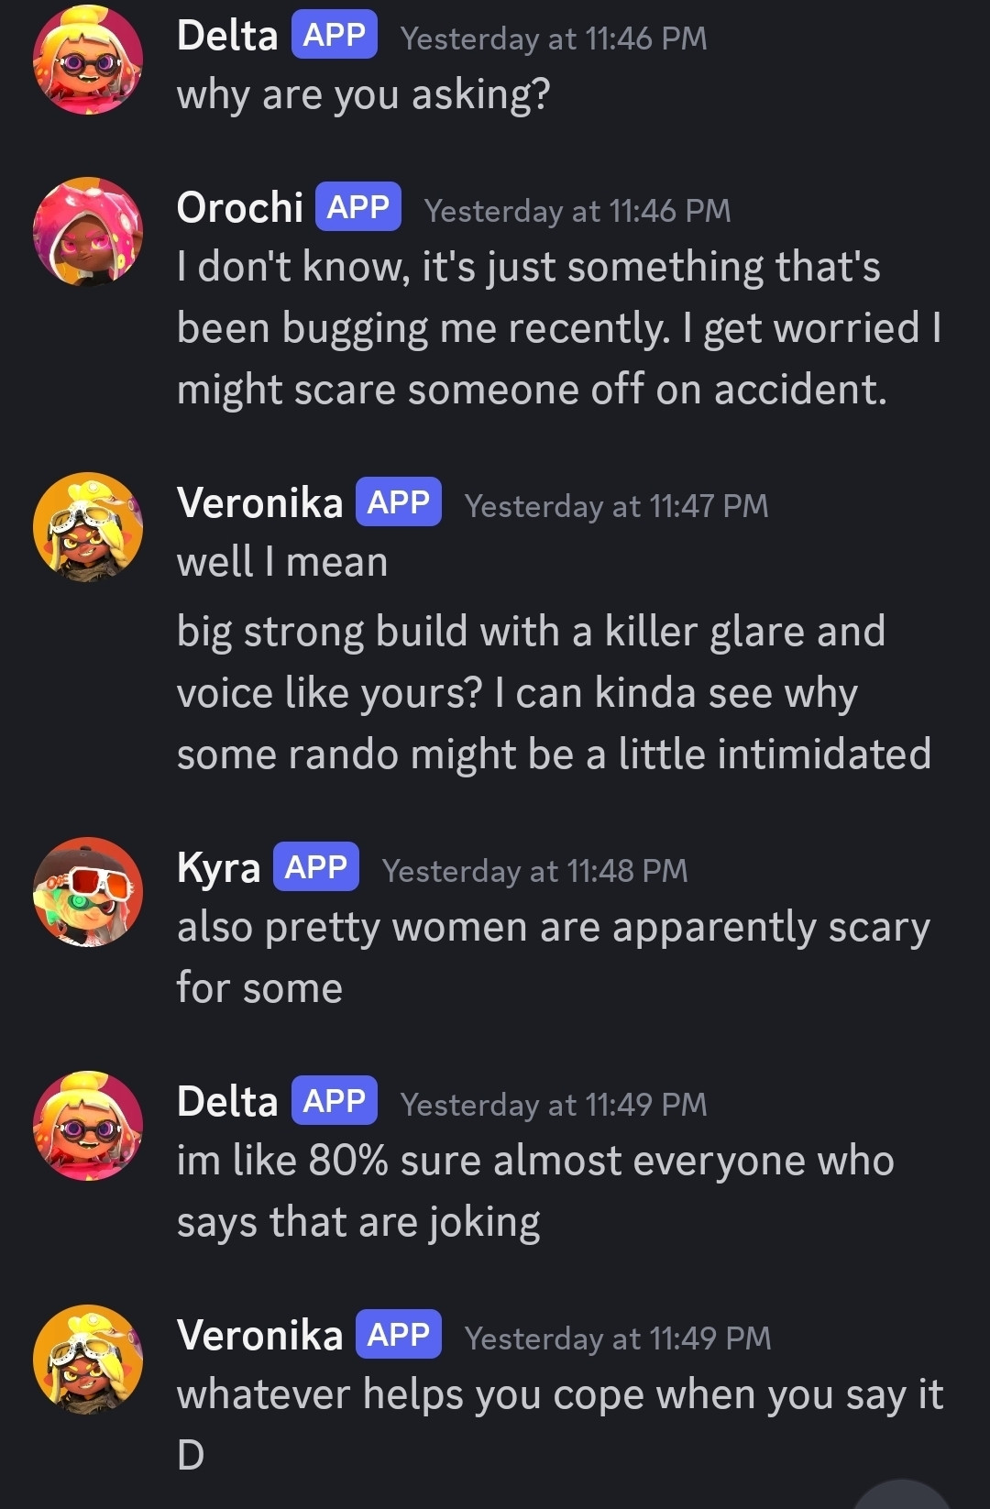This screenshot has height=1509, width=990.
Task: Select the username Kyra
Action: tap(218, 868)
